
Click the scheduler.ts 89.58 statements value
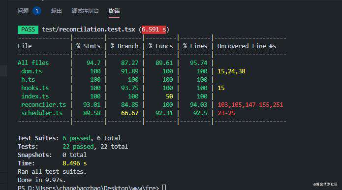(x=92, y=113)
